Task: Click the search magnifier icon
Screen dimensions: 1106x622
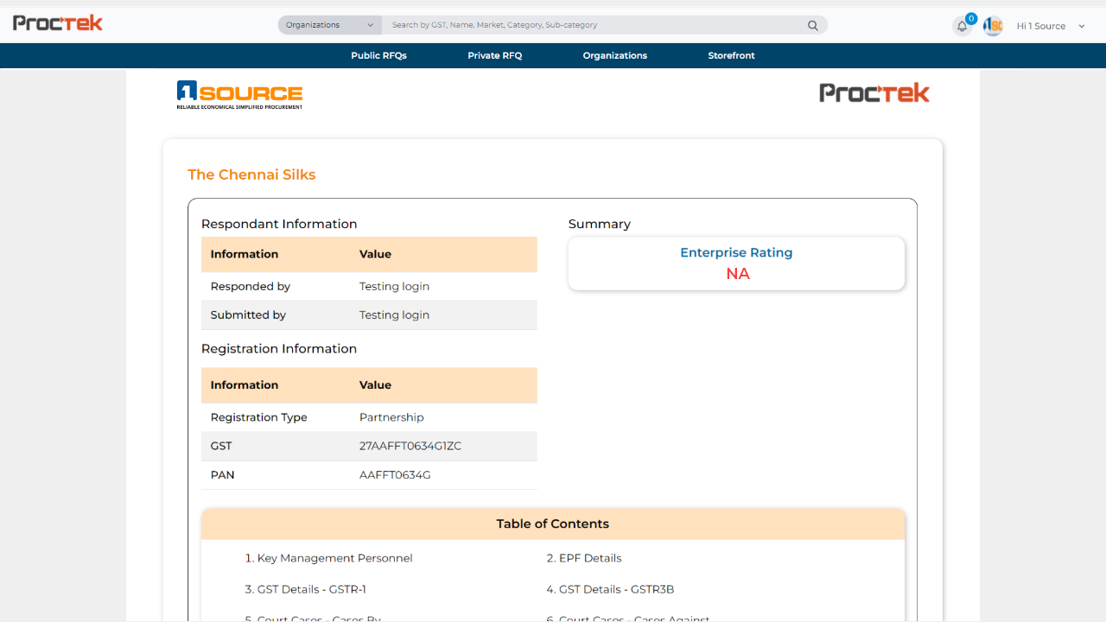Action: coord(812,26)
